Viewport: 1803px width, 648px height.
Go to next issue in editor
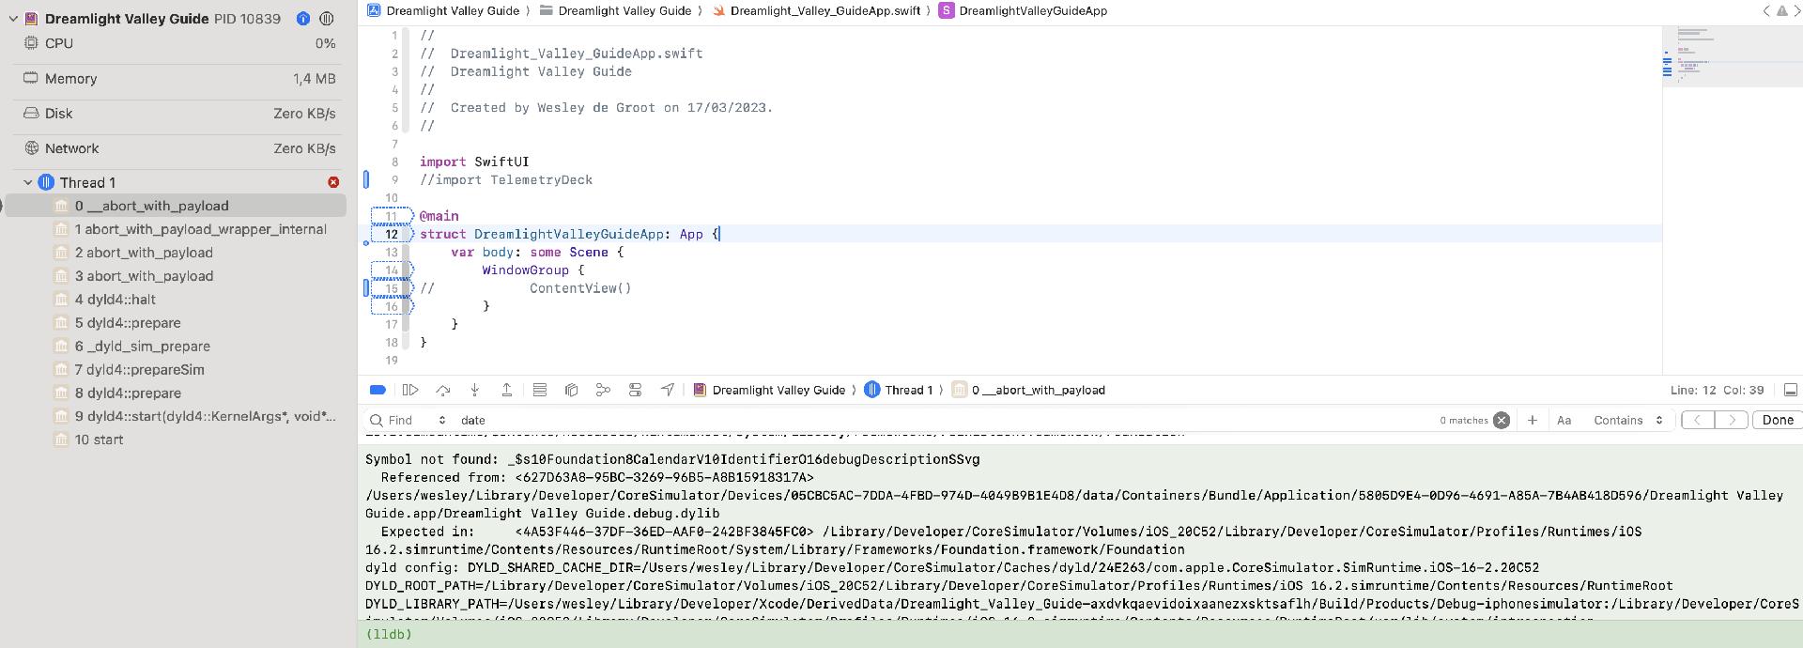click(x=1796, y=10)
